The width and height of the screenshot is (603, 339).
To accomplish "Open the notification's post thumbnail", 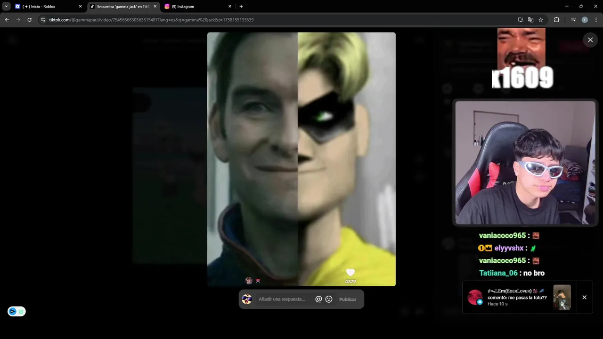I will tap(562, 297).
